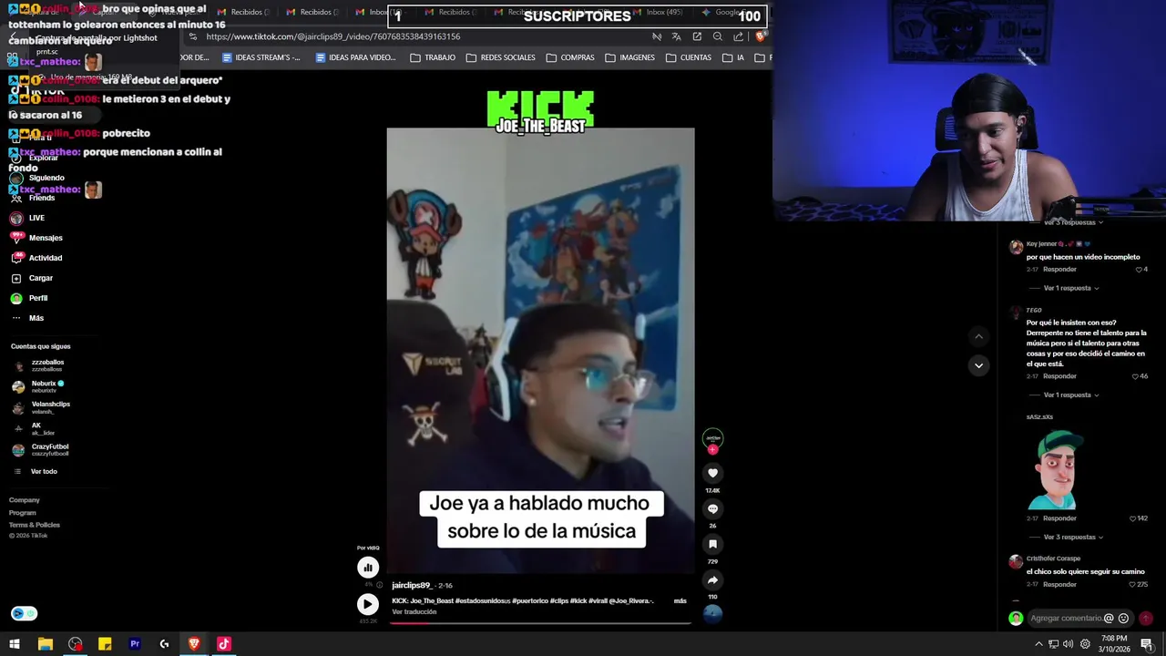1166x656 pixels.
Task: Toggle the floating switch at bottom-left of page
Action: tap(24, 613)
